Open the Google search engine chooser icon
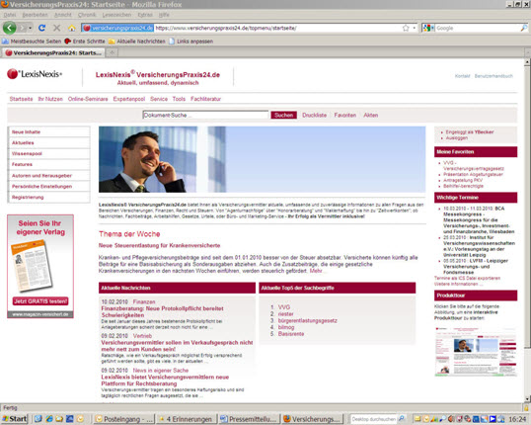Screen dimensions: 531x425 [x=428, y=28]
